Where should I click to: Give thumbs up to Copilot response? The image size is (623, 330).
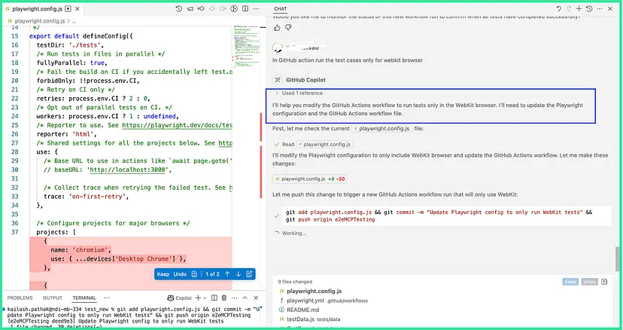pos(277,27)
